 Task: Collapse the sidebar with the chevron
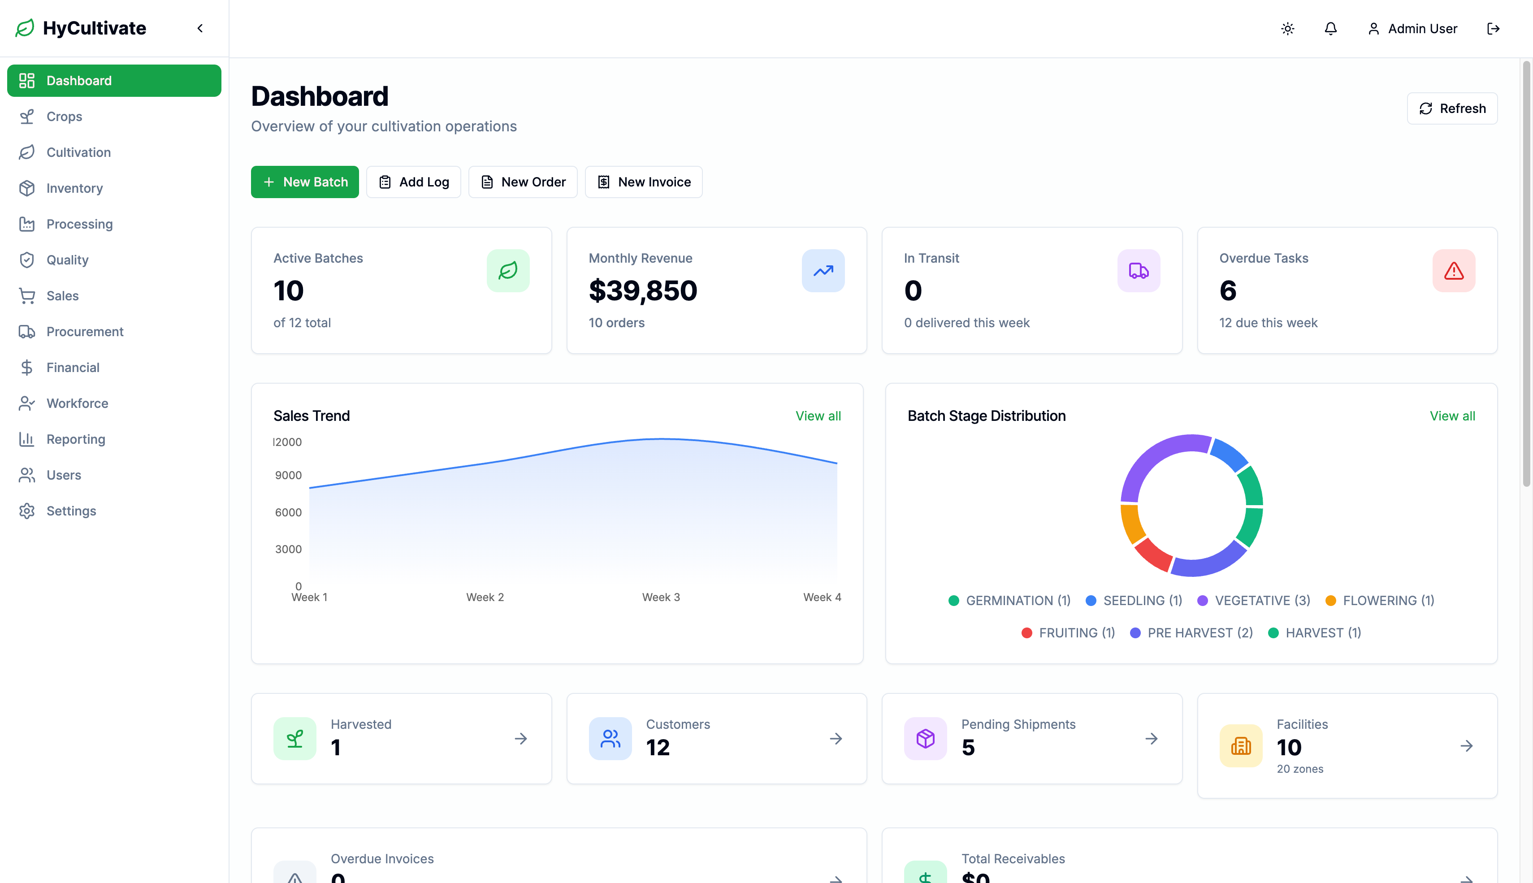[200, 28]
